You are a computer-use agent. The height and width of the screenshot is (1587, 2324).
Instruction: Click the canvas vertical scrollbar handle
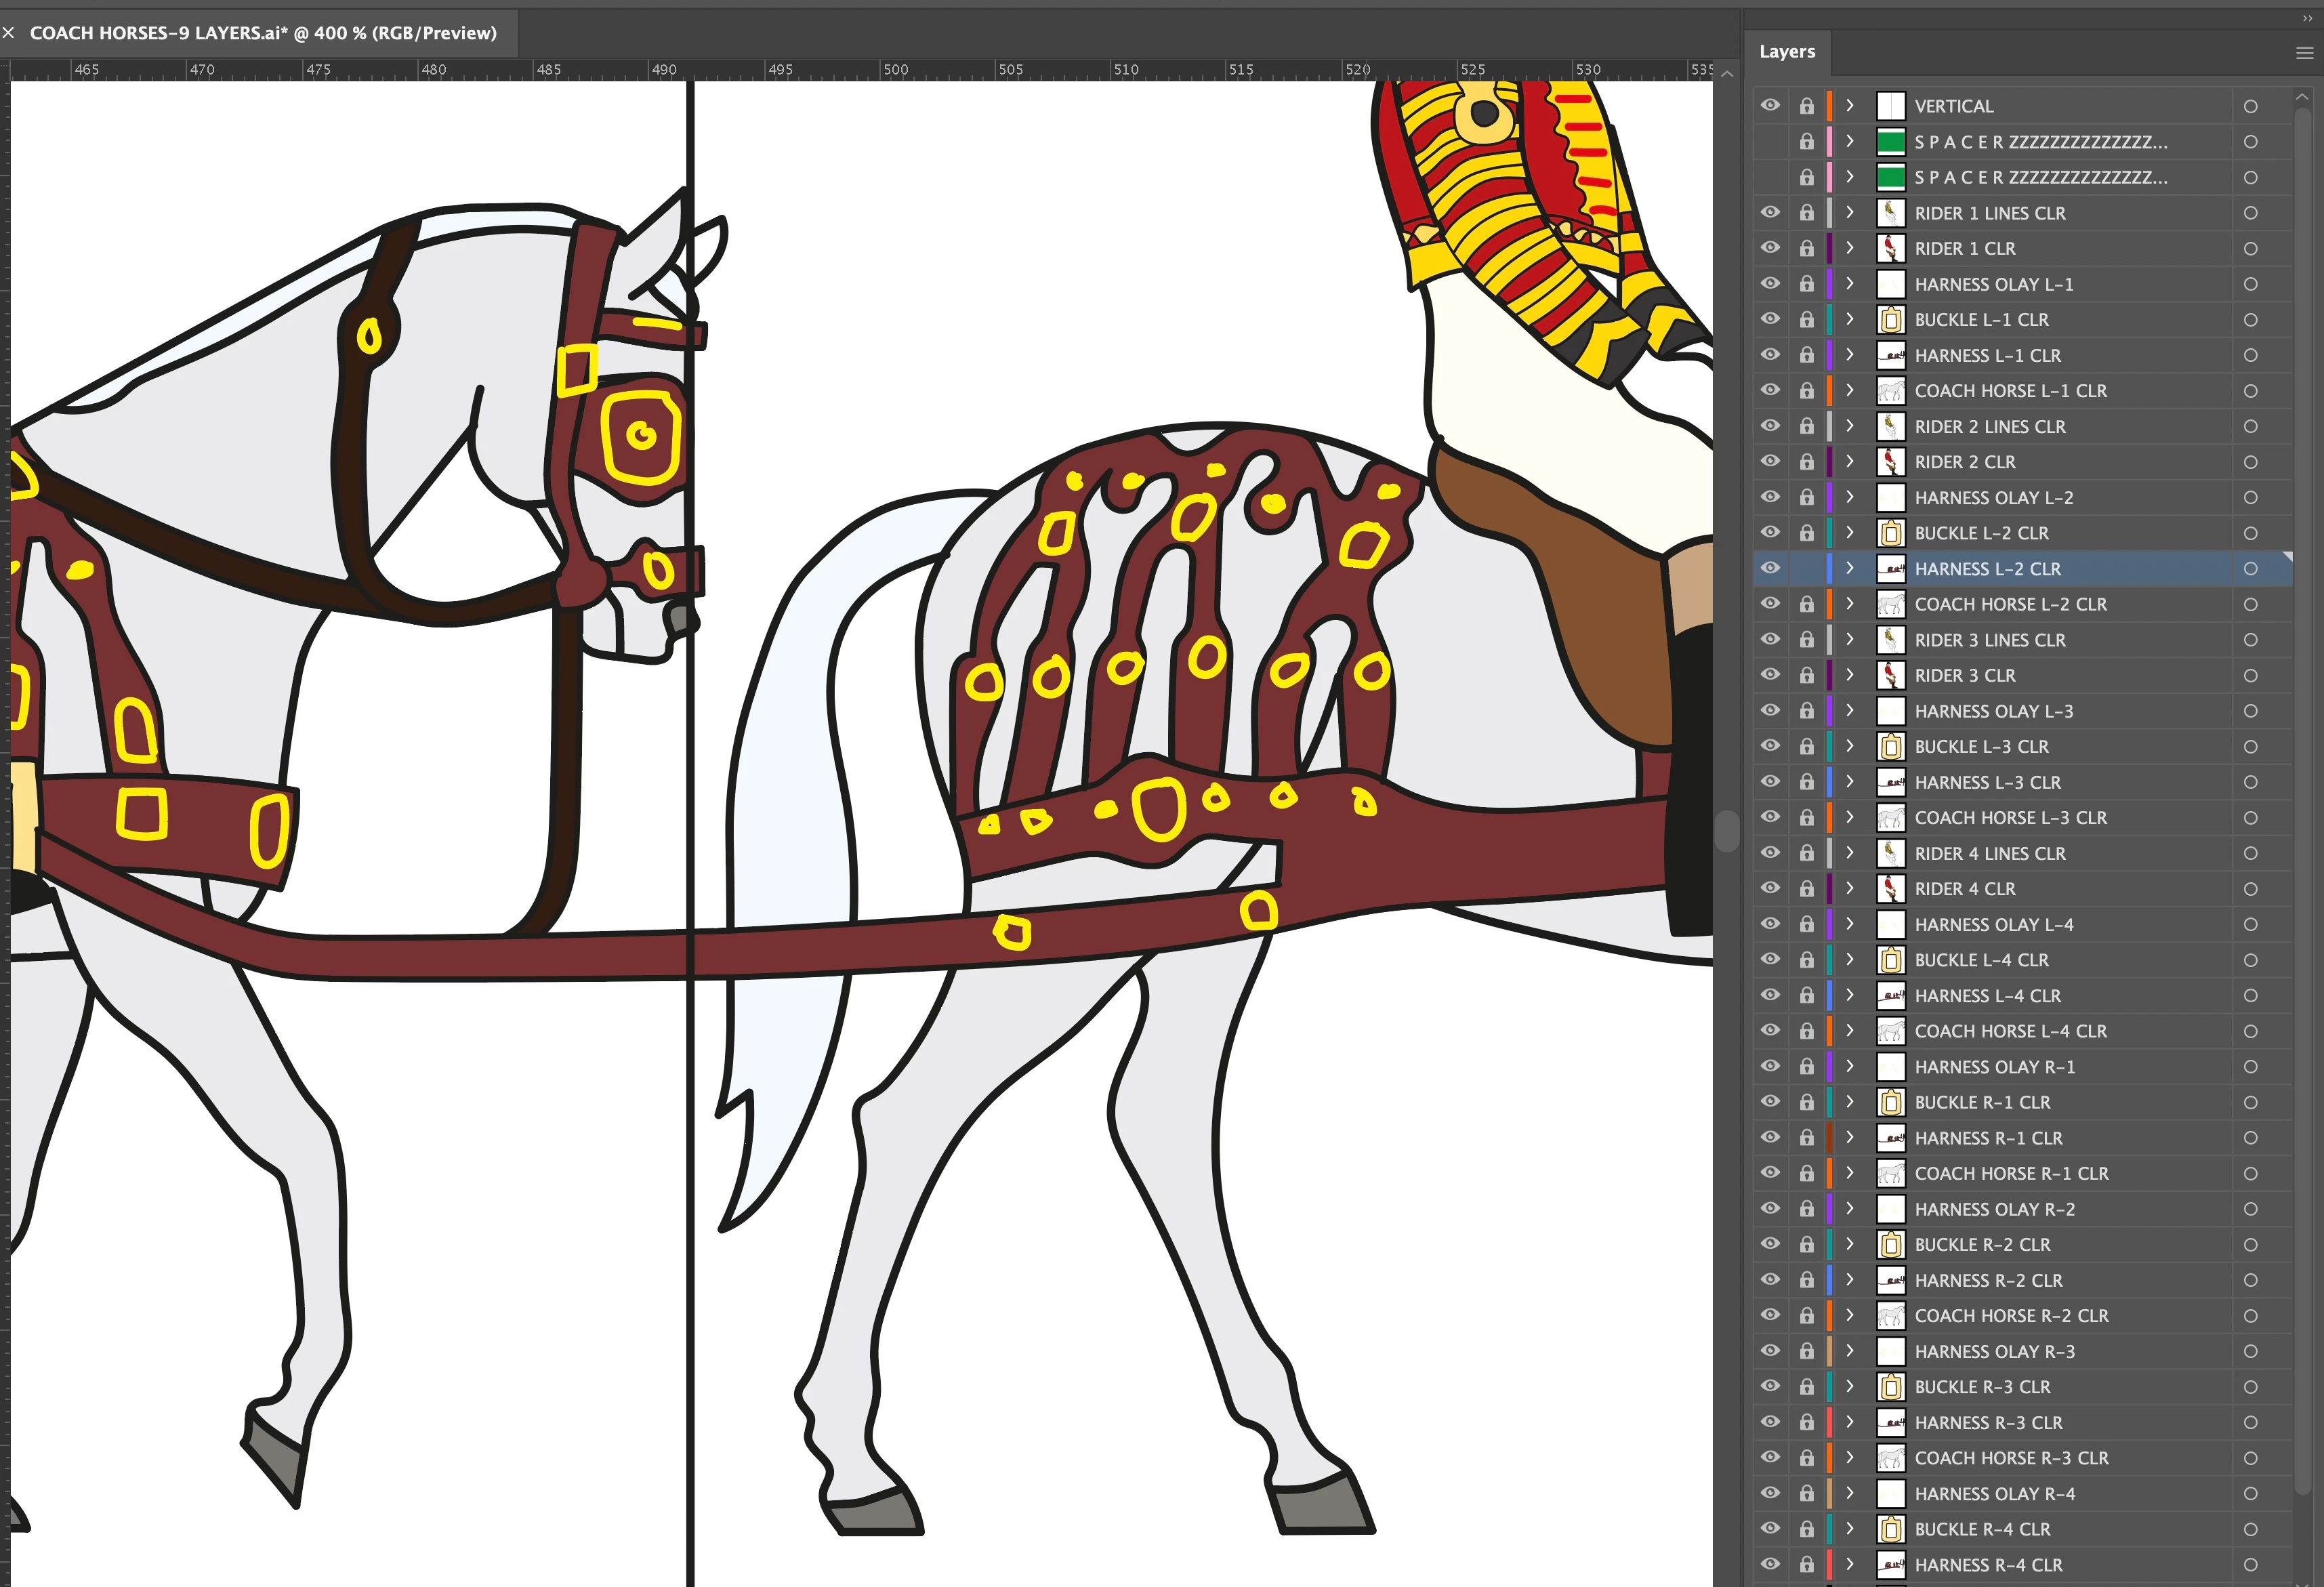[1727, 830]
